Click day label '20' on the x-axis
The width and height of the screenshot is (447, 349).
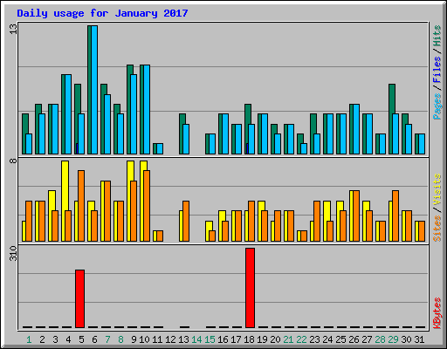275,339
